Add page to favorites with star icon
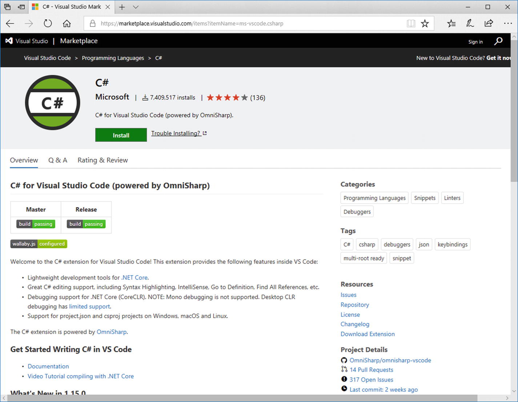 tap(425, 24)
